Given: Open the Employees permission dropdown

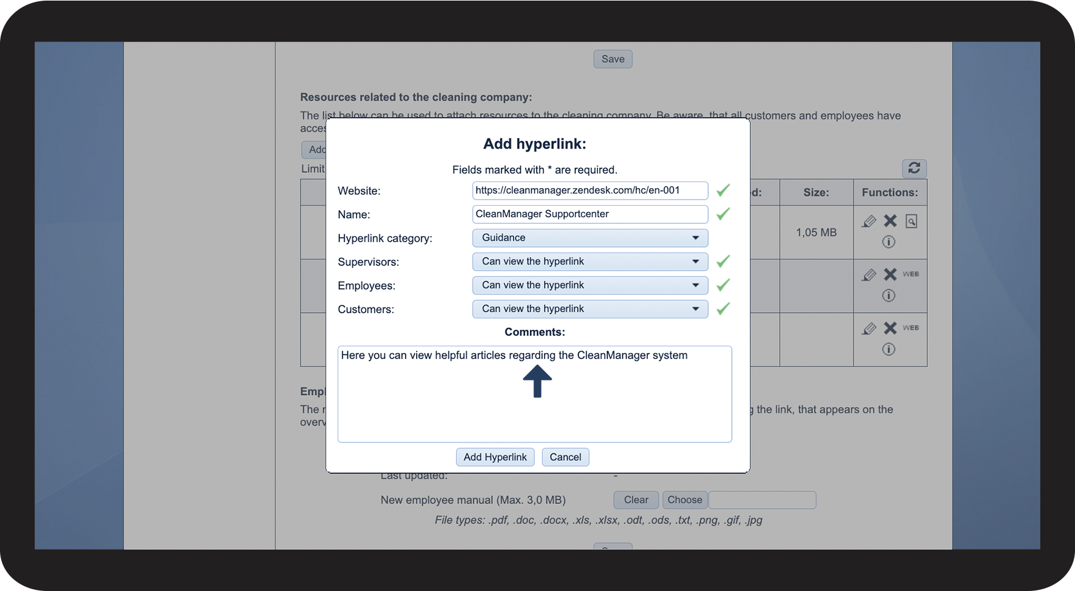Looking at the screenshot, I should [590, 285].
